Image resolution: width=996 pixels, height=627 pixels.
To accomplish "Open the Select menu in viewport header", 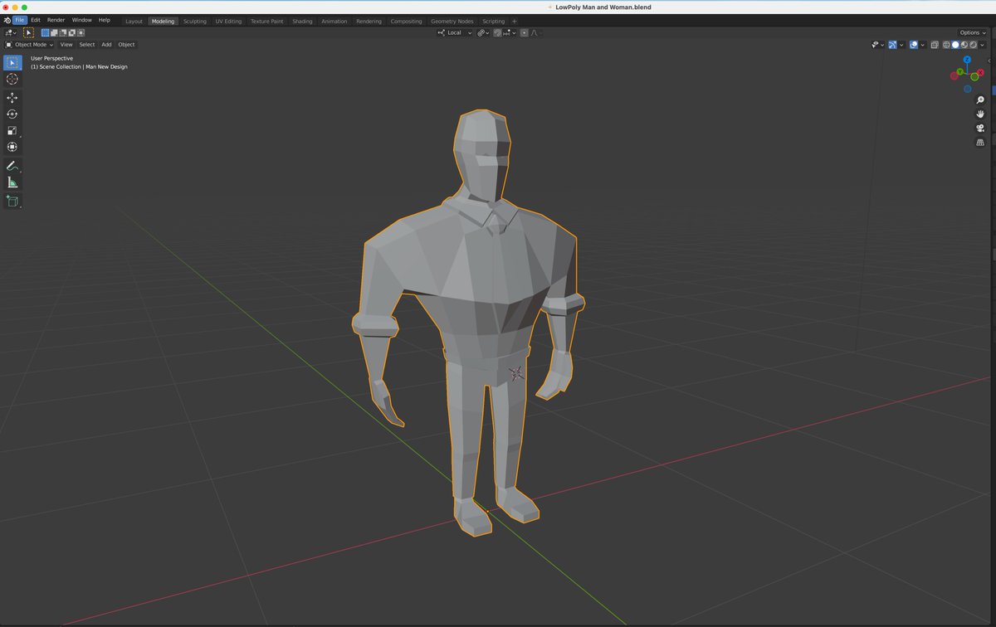I will [x=87, y=45].
